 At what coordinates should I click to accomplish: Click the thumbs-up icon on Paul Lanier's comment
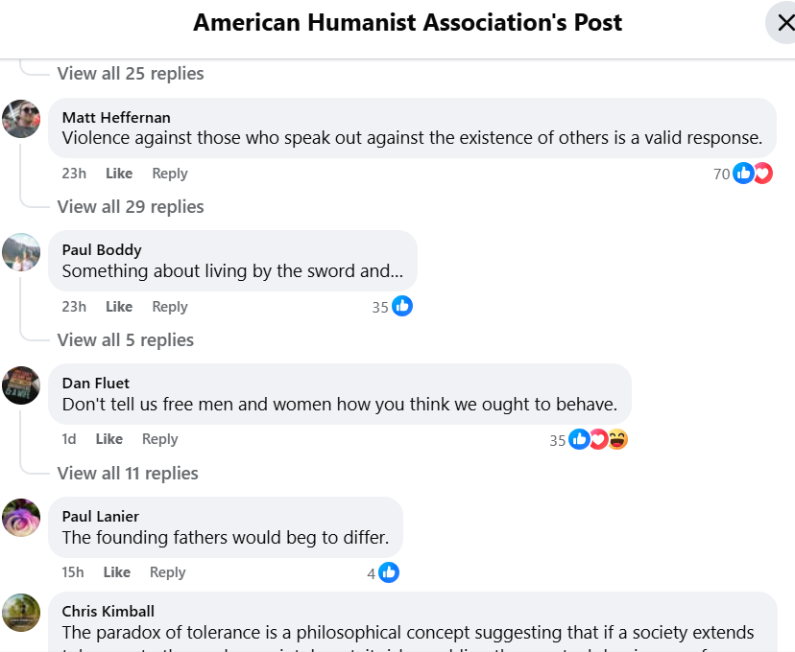point(389,572)
